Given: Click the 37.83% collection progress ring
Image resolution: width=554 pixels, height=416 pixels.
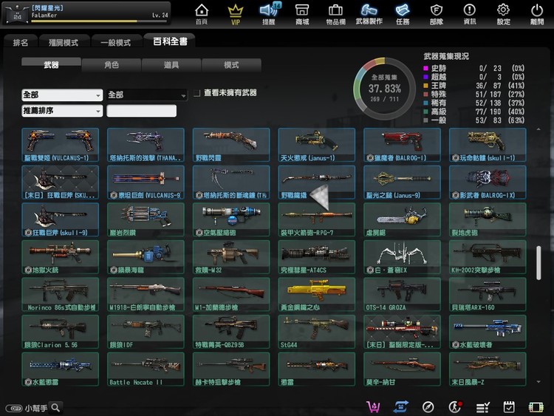Looking at the screenshot, I should point(384,89).
